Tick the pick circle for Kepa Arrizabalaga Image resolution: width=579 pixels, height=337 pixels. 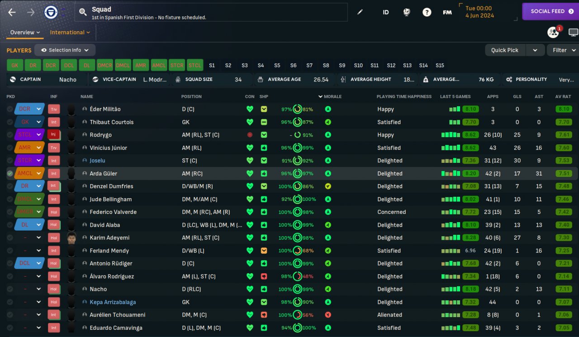10,302
